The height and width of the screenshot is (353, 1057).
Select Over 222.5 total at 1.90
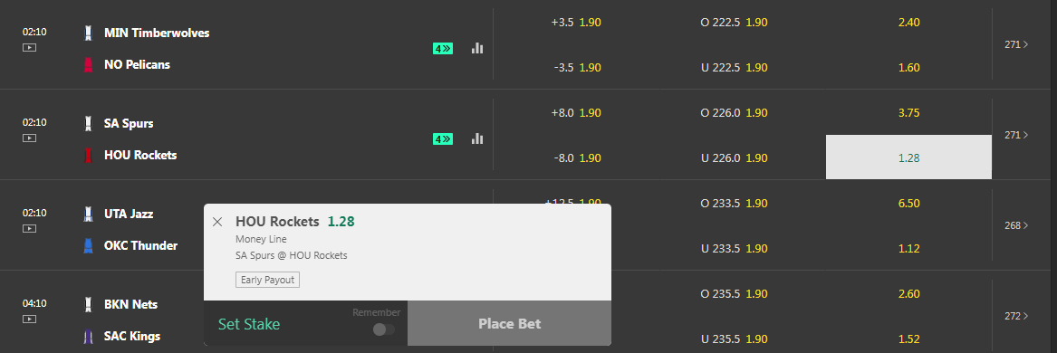pyautogui.click(x=734, y=23)
